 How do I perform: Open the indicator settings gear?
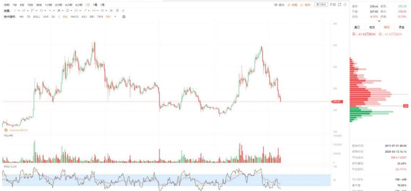pos(124,17)
